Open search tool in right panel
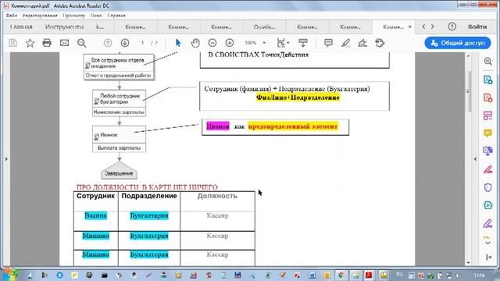Viewport: 500px width, 281px height. (487, 62)
